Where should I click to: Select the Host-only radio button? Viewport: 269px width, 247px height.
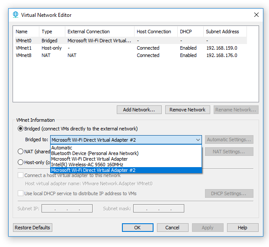(21, 162)
